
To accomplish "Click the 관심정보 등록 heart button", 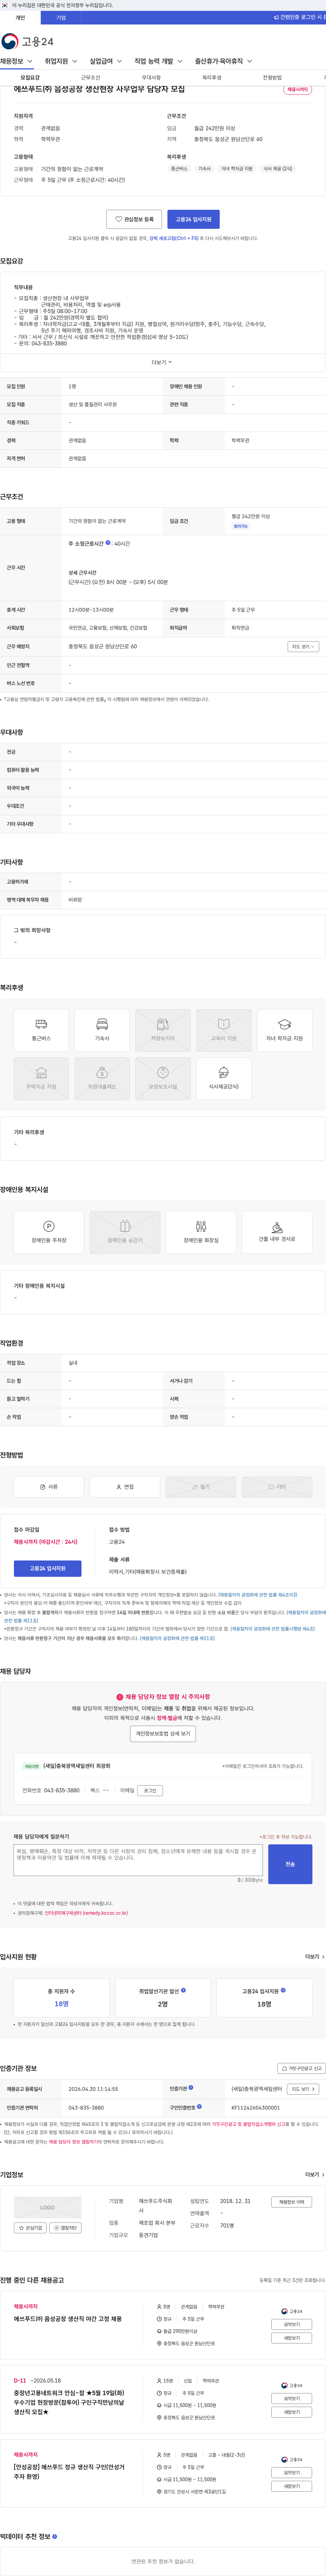I will click(x=134, y=219).
